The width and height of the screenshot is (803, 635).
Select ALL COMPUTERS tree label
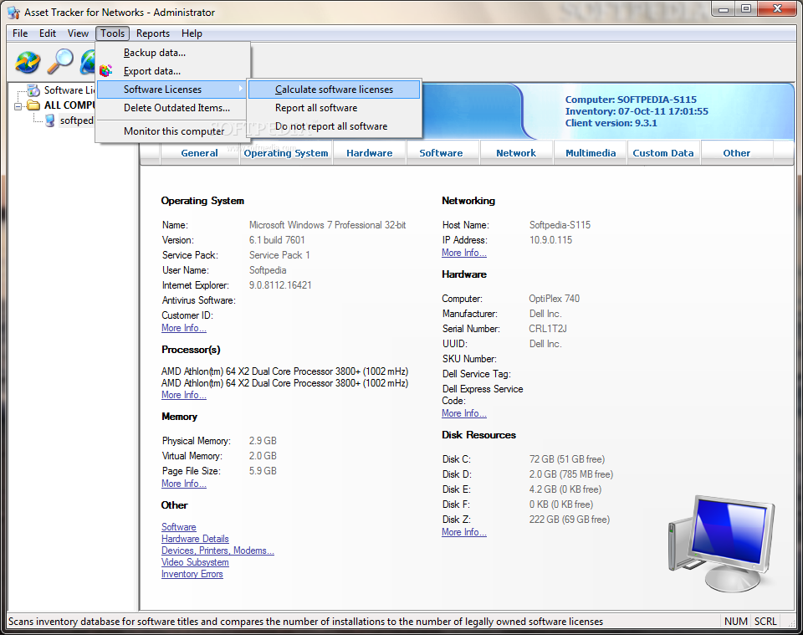69,105
